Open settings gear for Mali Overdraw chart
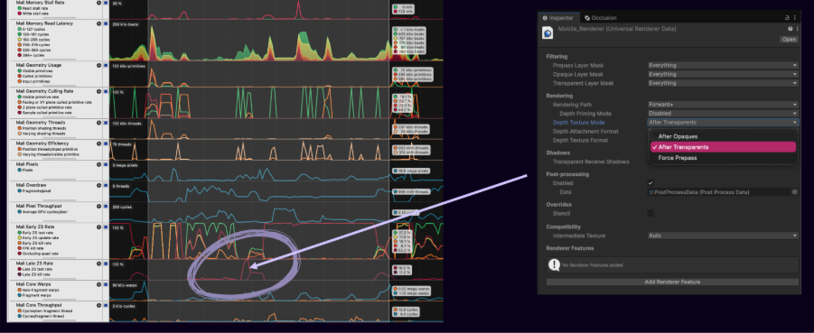The height and width of the screenshot is (333, 814). click(99, 185)
